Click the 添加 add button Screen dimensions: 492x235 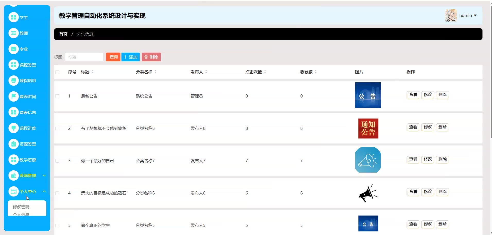coord(130,57)
